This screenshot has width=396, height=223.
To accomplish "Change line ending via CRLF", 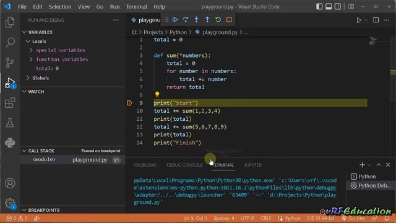I will [x=265, y=218].
